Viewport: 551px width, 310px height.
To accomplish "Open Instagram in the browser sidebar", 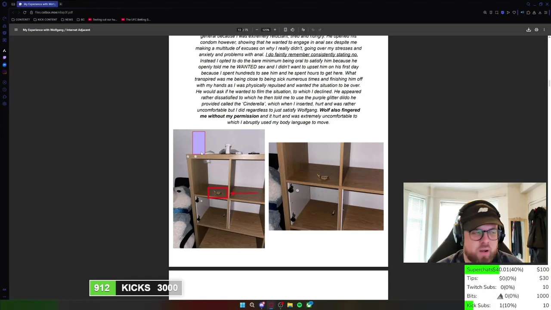I will (x=4, y=72).
